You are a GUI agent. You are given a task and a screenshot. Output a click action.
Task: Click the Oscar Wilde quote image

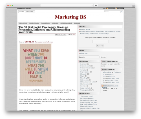click(x=36, y=65)
